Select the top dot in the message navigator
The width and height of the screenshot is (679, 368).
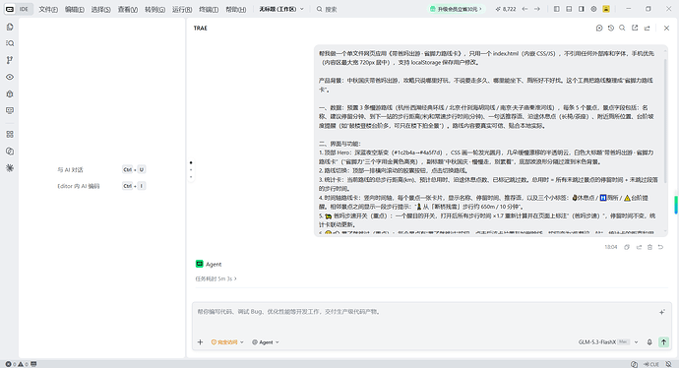(x=191, y=162)
